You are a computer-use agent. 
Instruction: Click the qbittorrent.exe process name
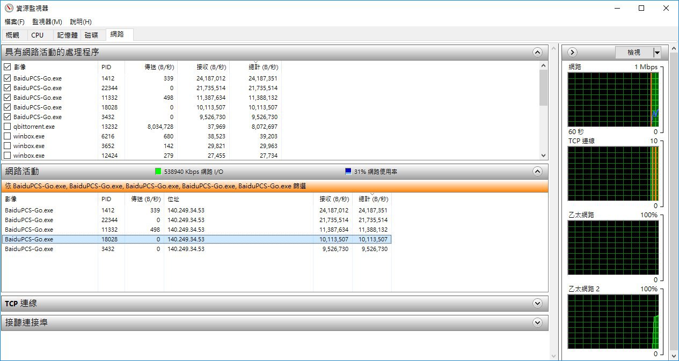34,127
